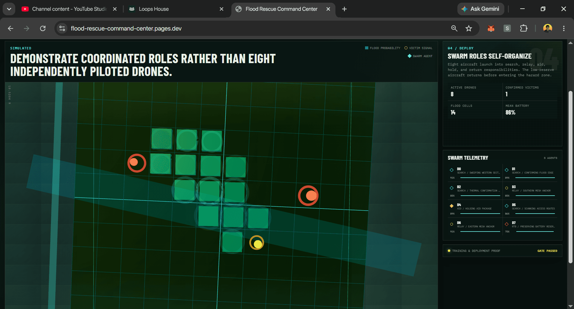
Task: Click the Mean Battery 86% stat
Action: click(x=530, y=110)
